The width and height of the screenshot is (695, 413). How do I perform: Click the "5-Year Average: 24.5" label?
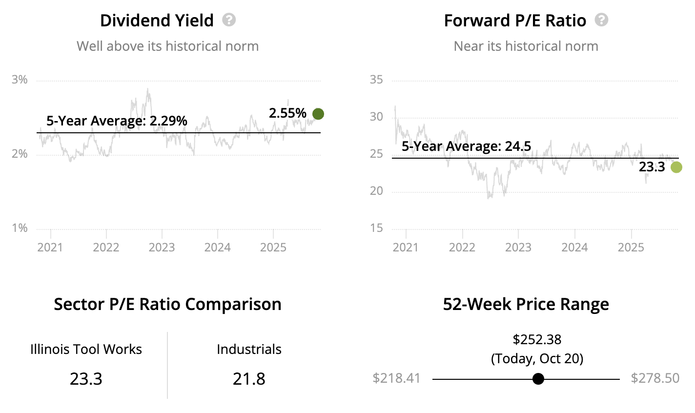click(466, 146)
